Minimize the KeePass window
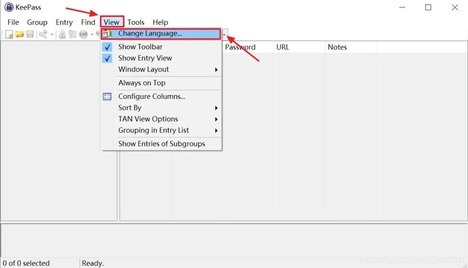Image resolution: width=468 pixels, height=268 pixels. [402, 7]
